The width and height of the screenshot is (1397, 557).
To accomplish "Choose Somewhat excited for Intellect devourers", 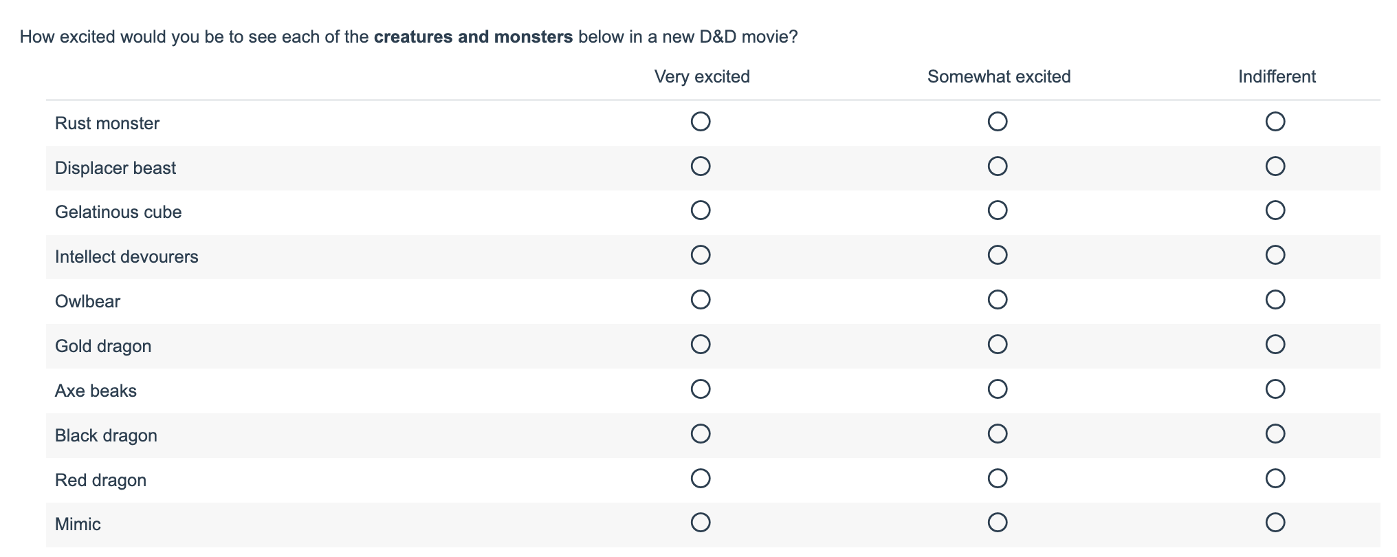I will coord(998,255).
